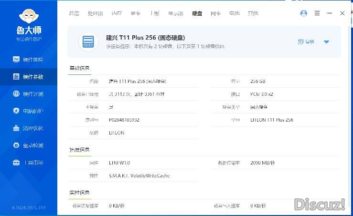Click the 实时信息 section heading

pos(79,193)
